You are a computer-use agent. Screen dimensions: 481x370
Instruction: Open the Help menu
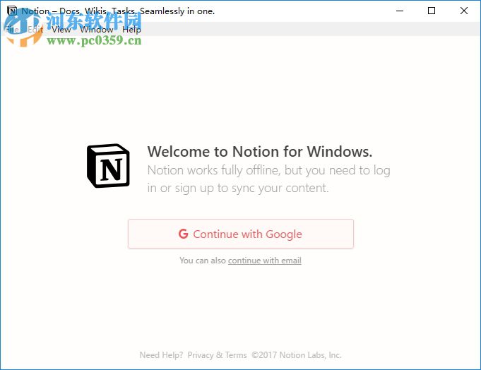pyautogui.click(x=131, y=30)
